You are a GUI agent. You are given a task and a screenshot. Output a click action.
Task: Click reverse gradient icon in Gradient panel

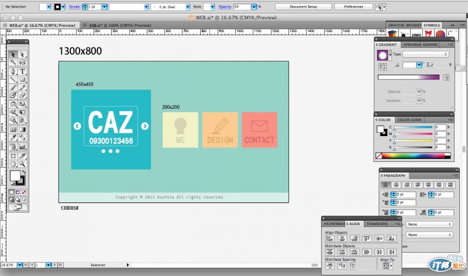(383, 67)
